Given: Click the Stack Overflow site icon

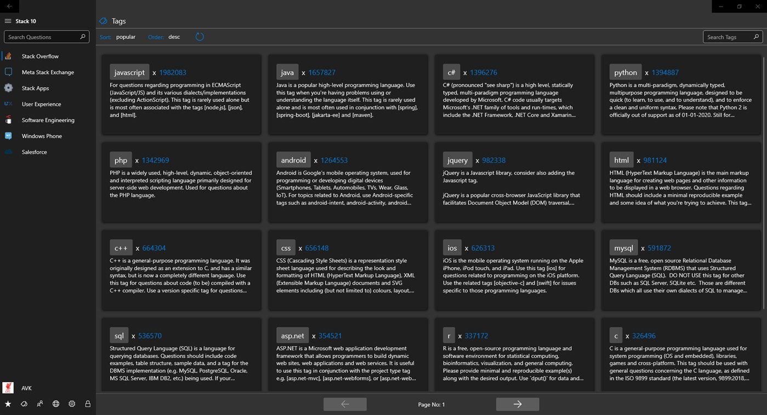Looking at the screenshot, I should coord(8,56).
